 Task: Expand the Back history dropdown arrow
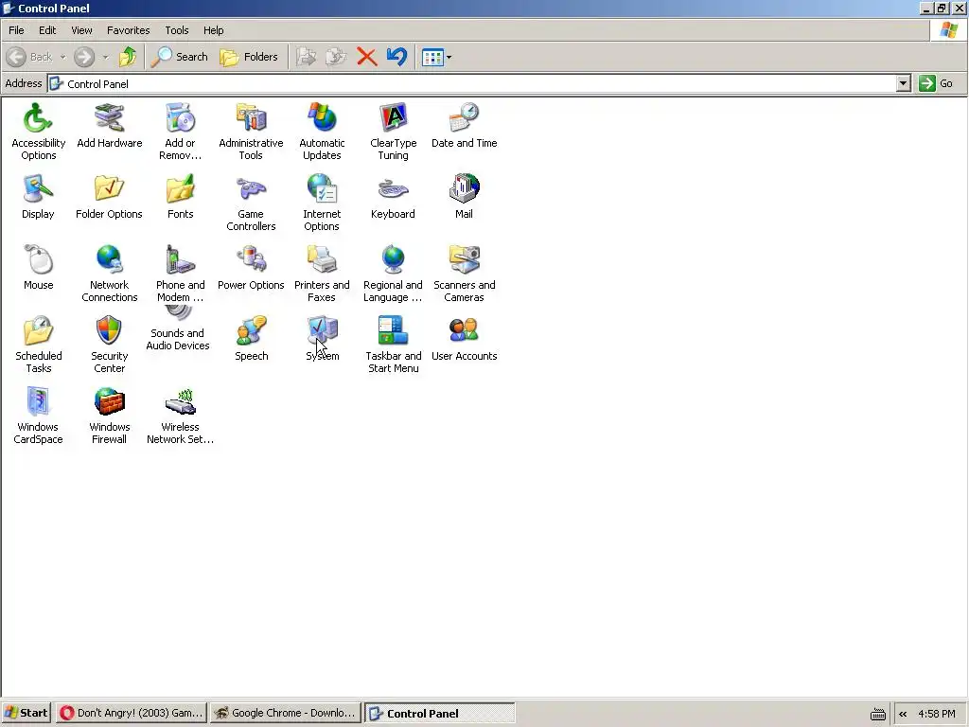[62, 57]
